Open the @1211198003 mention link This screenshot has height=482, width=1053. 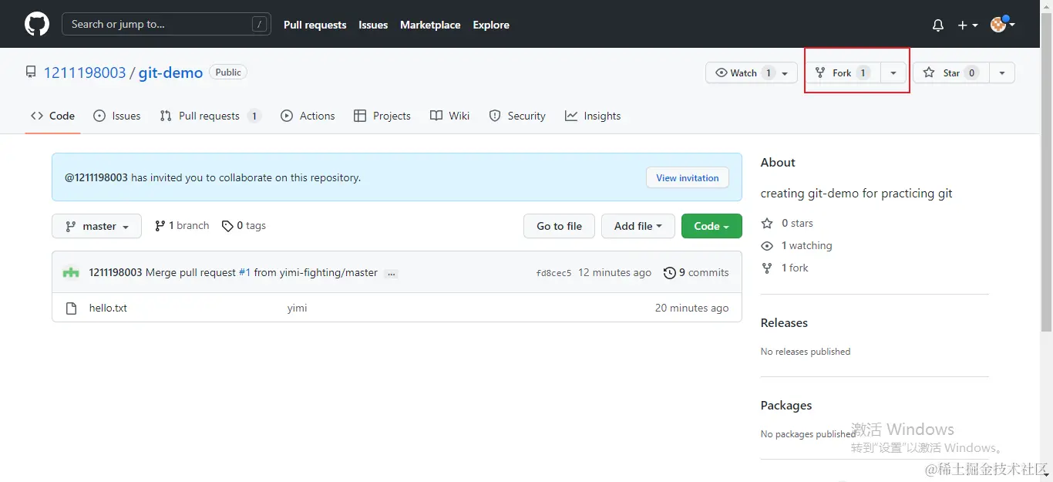pyautogui.click(x=96, y=177)
